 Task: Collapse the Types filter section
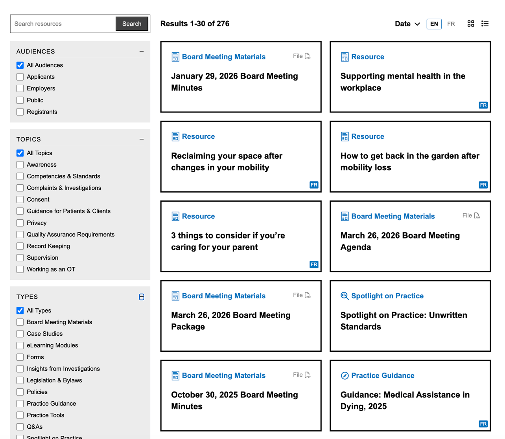[142, 297]
